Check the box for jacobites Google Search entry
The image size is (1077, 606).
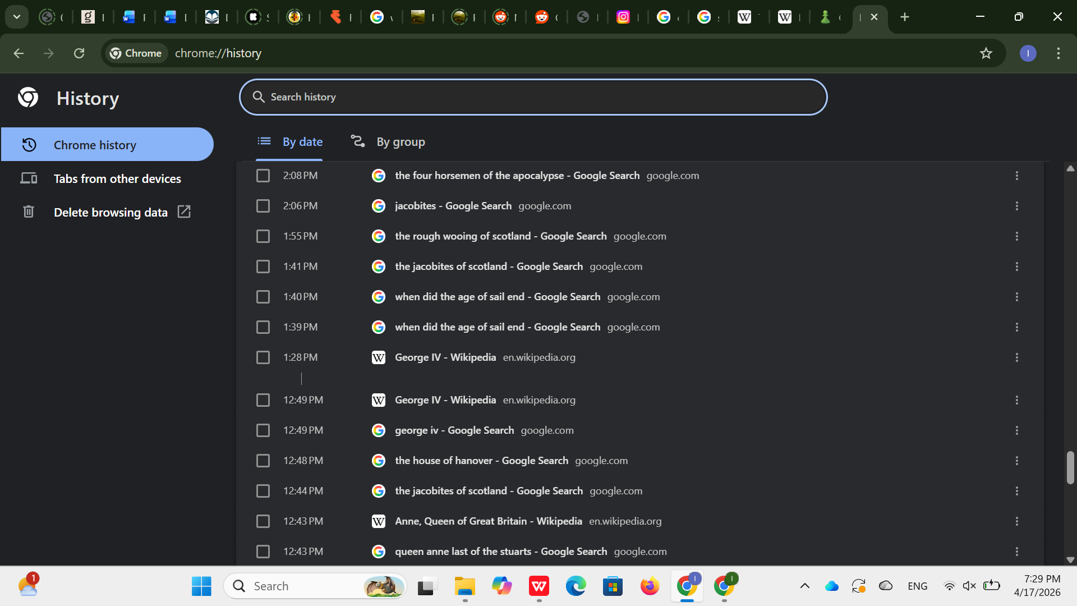pos(263,206)
